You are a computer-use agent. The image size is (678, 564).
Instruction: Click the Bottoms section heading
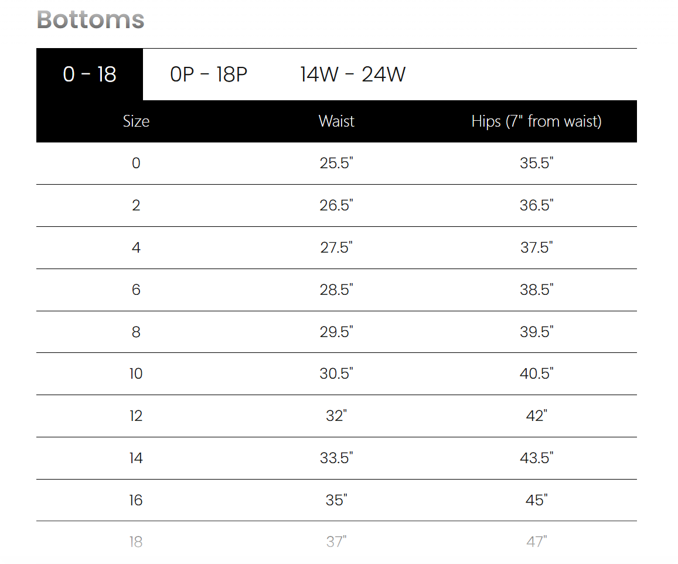[x=90, y=19]
